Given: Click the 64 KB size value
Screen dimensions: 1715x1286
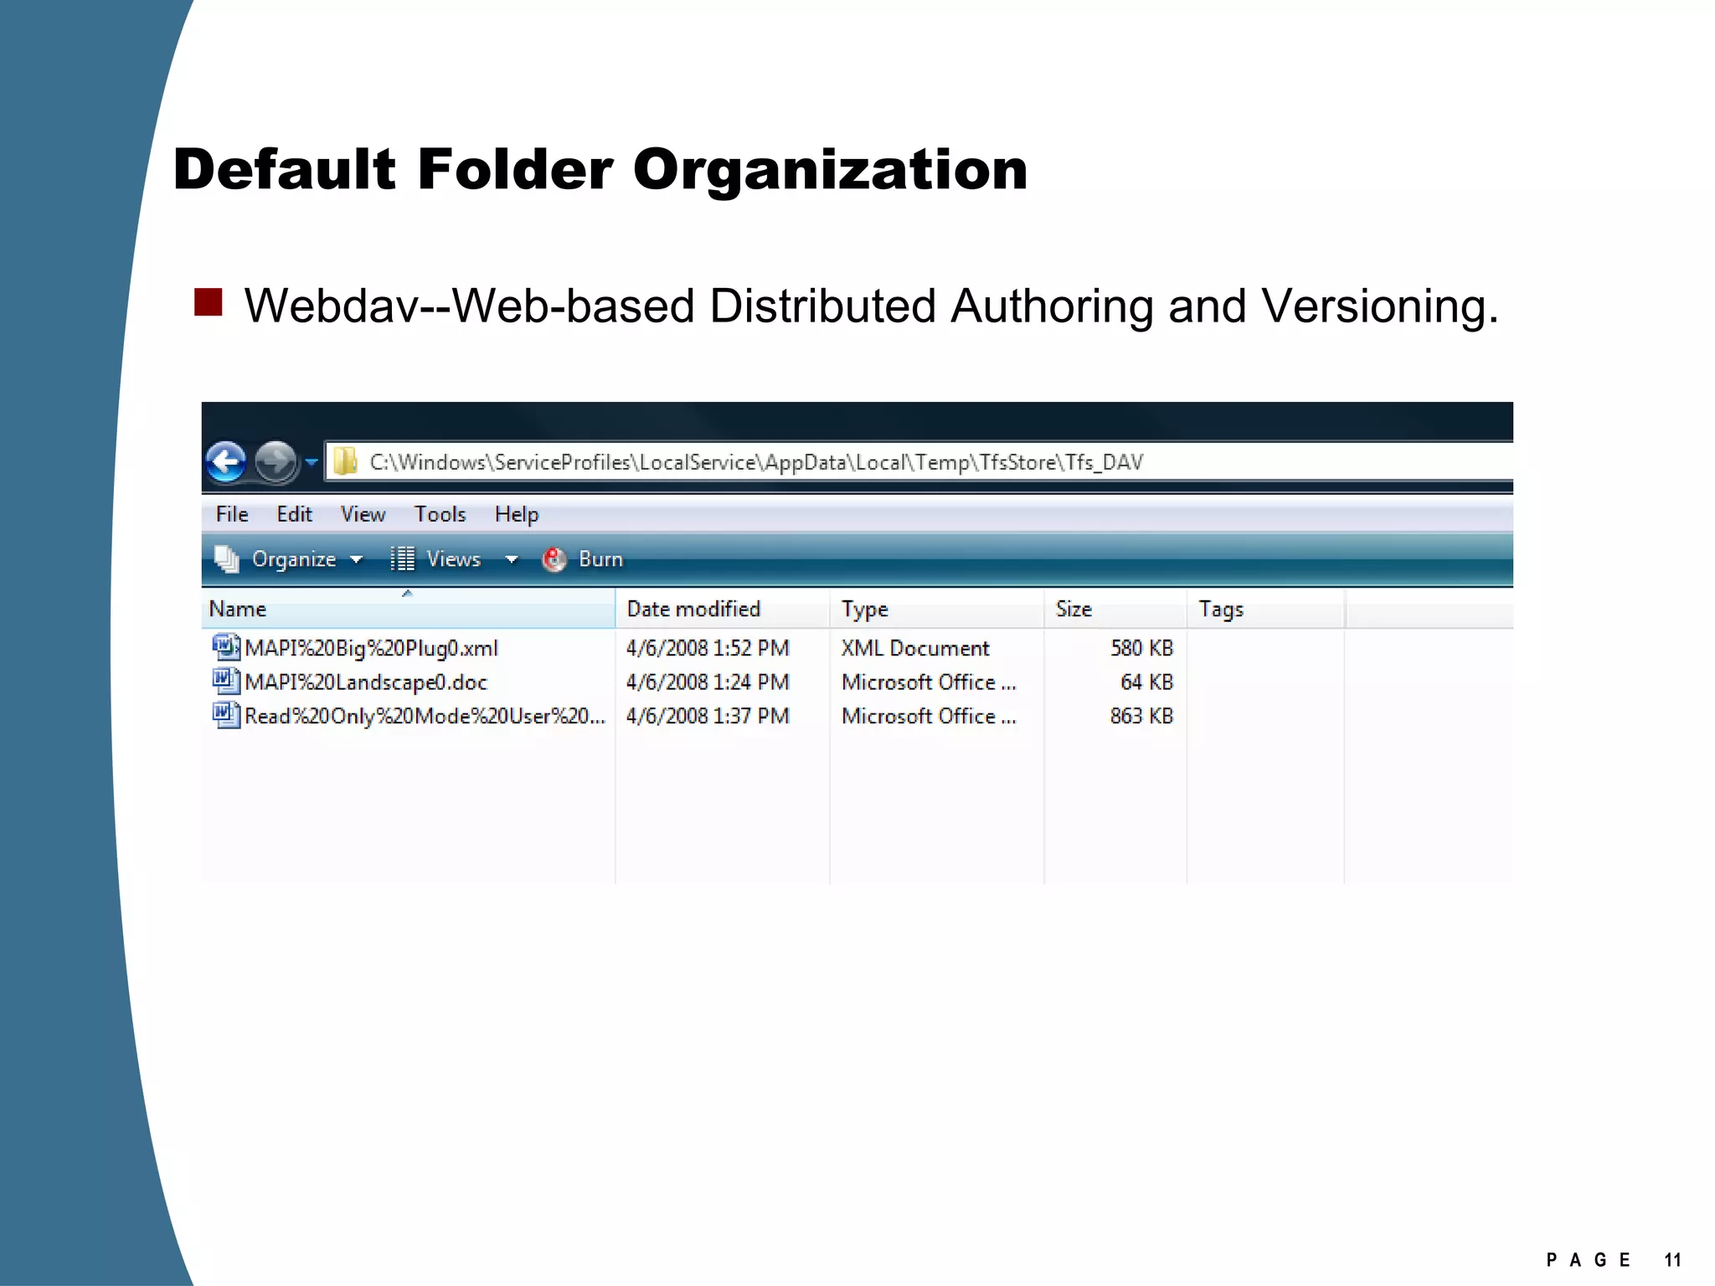Looking at the screenshot, I should tap(1146, 682).
